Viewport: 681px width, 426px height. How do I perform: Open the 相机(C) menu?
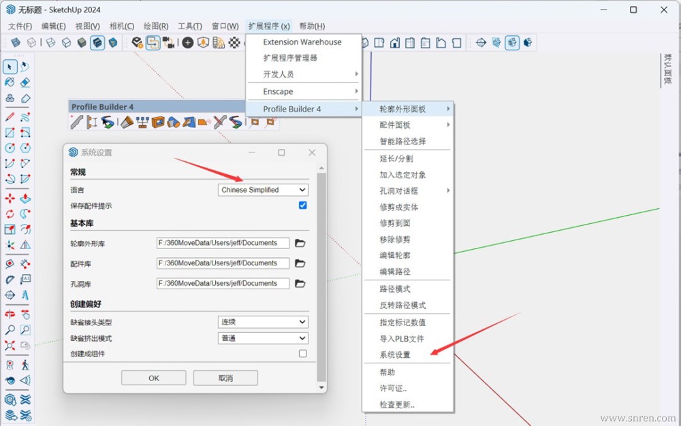(122, 26)
